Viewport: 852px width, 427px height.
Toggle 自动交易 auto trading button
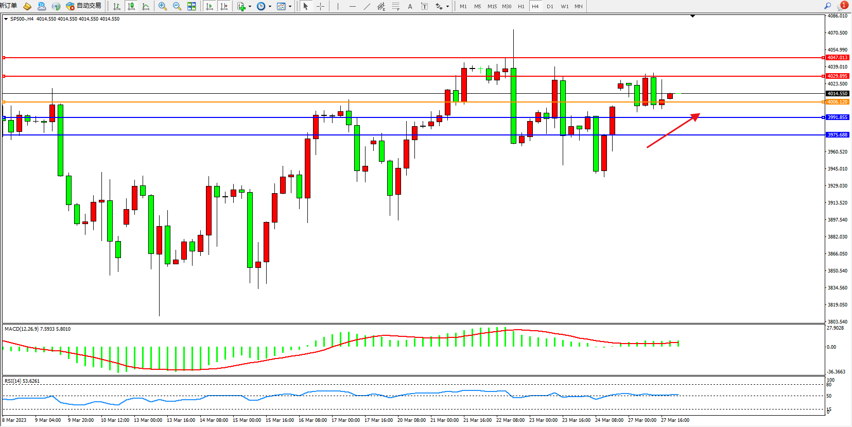coord(84,6)
